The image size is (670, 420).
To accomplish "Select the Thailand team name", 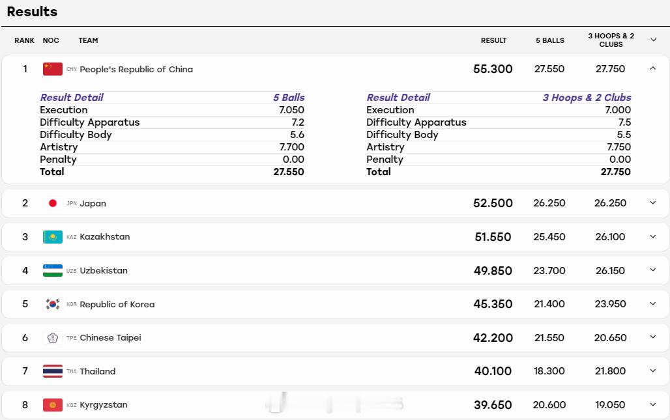I will tap(97, 371).
